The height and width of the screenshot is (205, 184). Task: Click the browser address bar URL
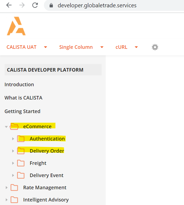click(x=97, y=5)
